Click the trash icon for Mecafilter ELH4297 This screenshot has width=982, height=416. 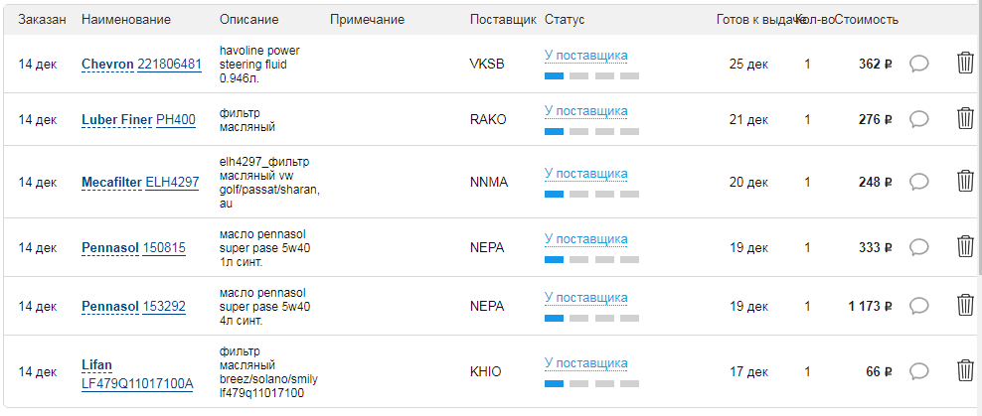click(965, 182)
